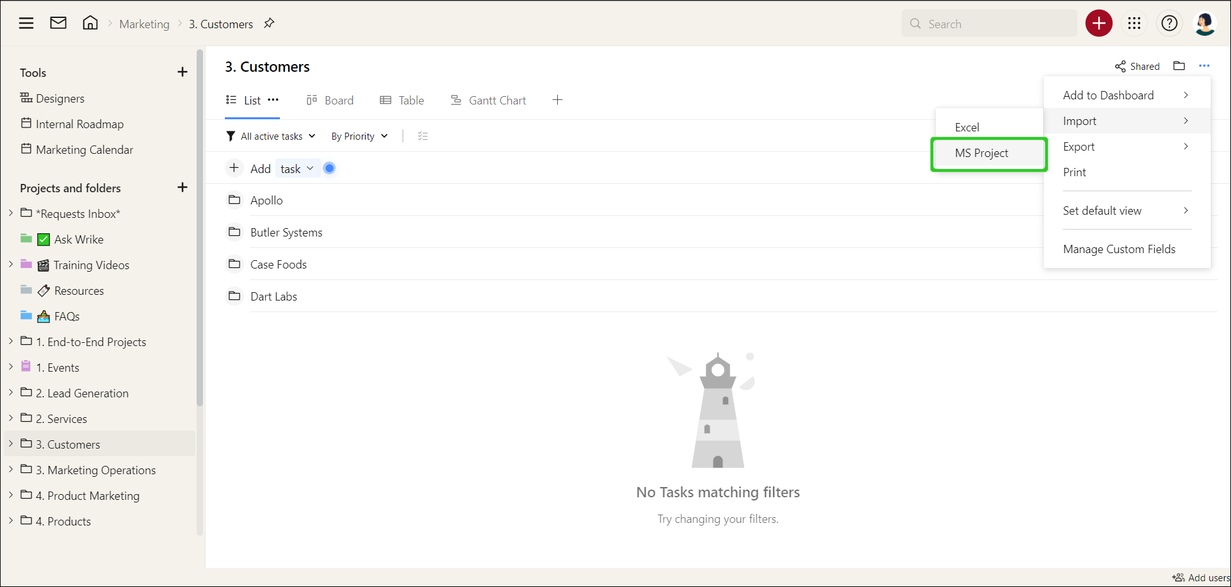Open the inbox mail icon

click(58, 24)
